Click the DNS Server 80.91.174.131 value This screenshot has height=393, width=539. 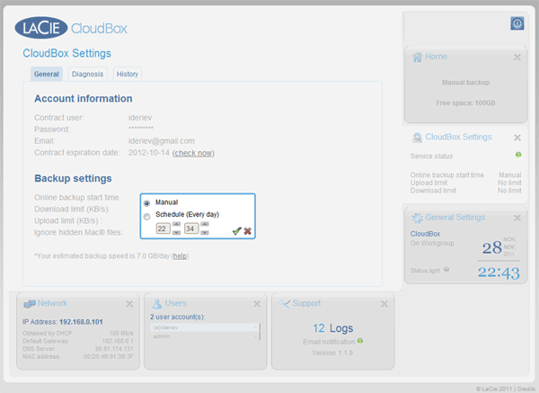114,349
